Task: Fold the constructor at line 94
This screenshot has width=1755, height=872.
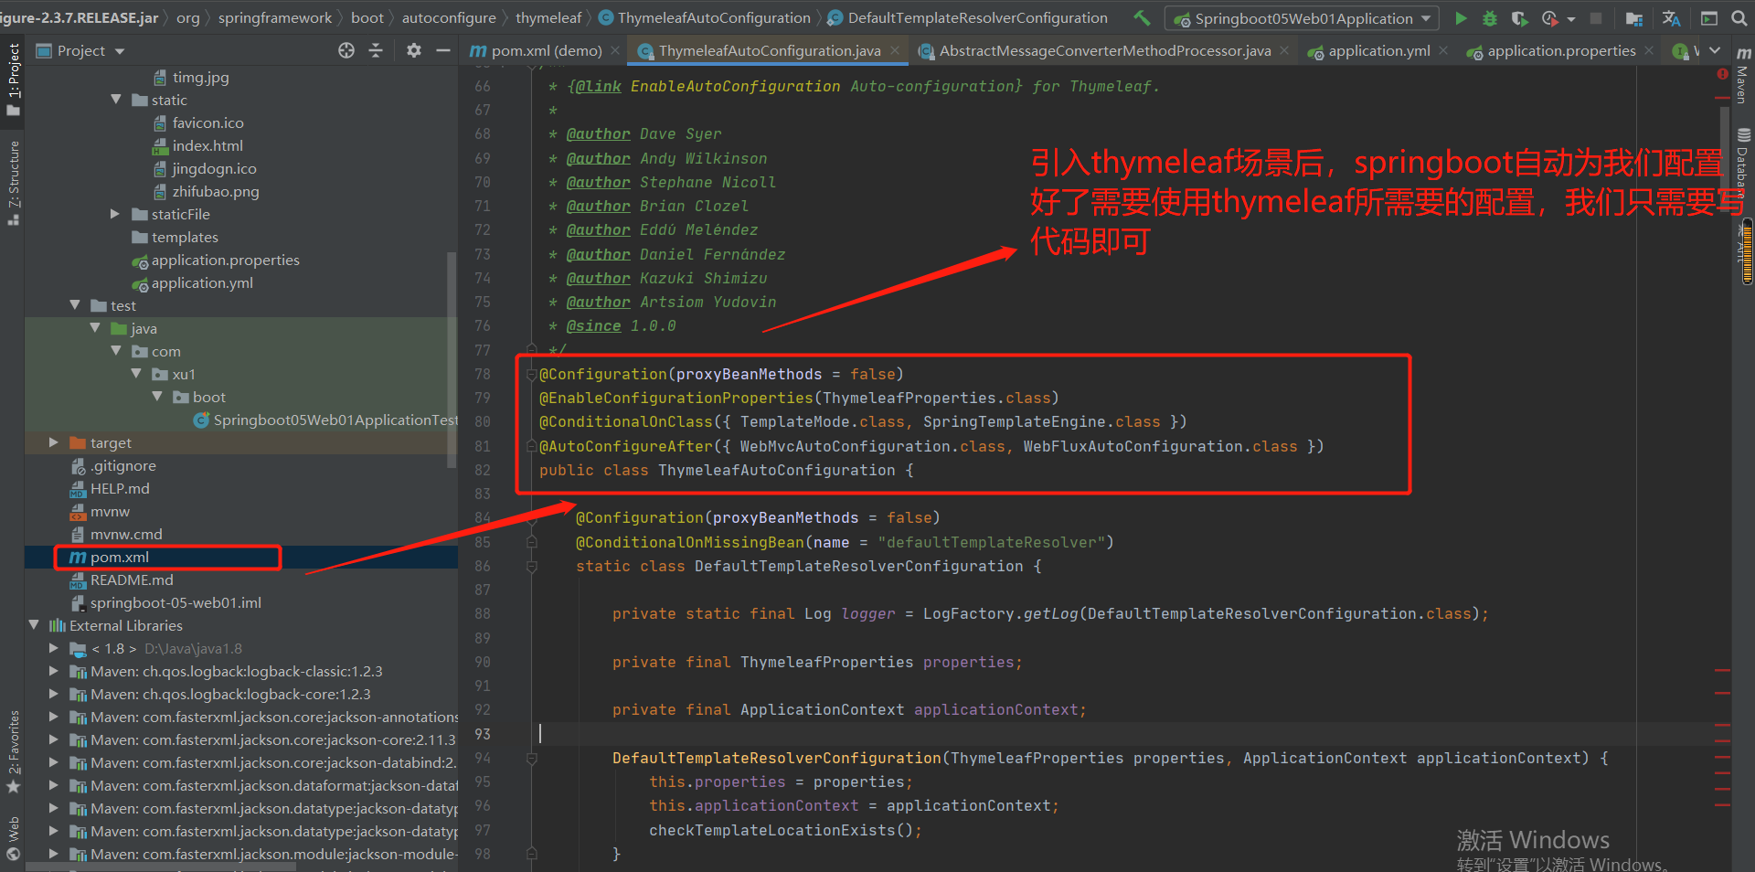Action: pos(531,758)
